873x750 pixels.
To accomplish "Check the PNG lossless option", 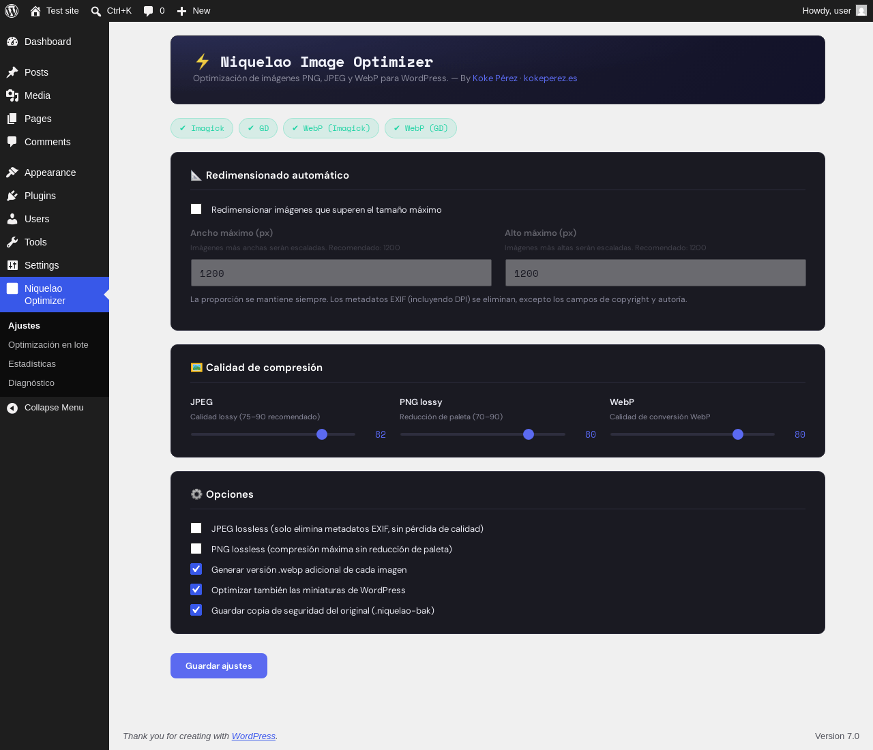I will click(x=196, y=549).
